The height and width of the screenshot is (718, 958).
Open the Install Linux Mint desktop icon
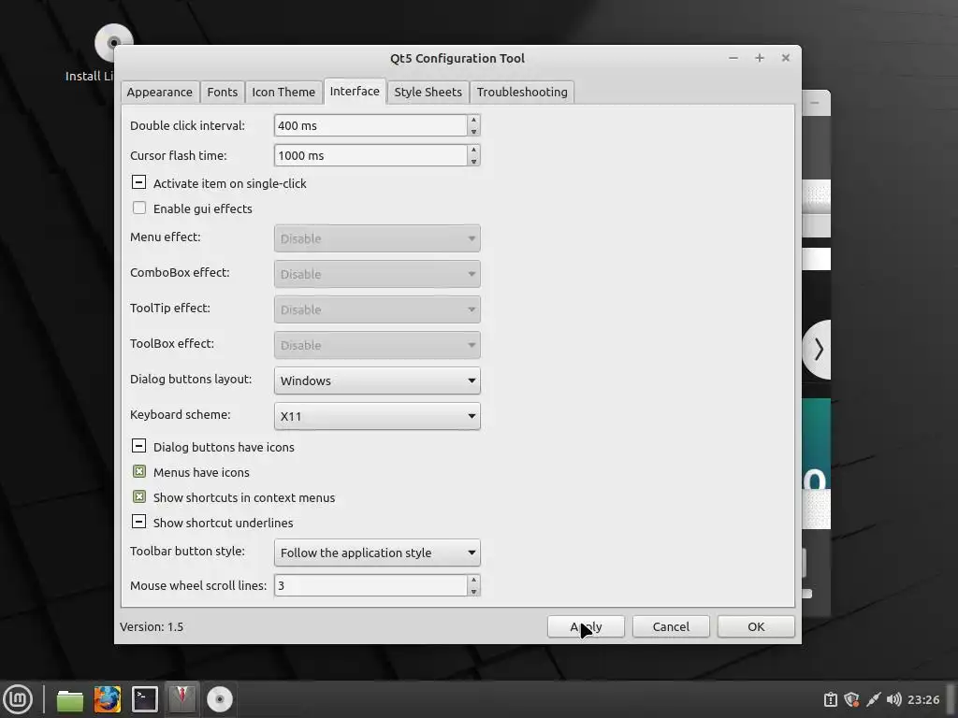click(x=104, y=52)
